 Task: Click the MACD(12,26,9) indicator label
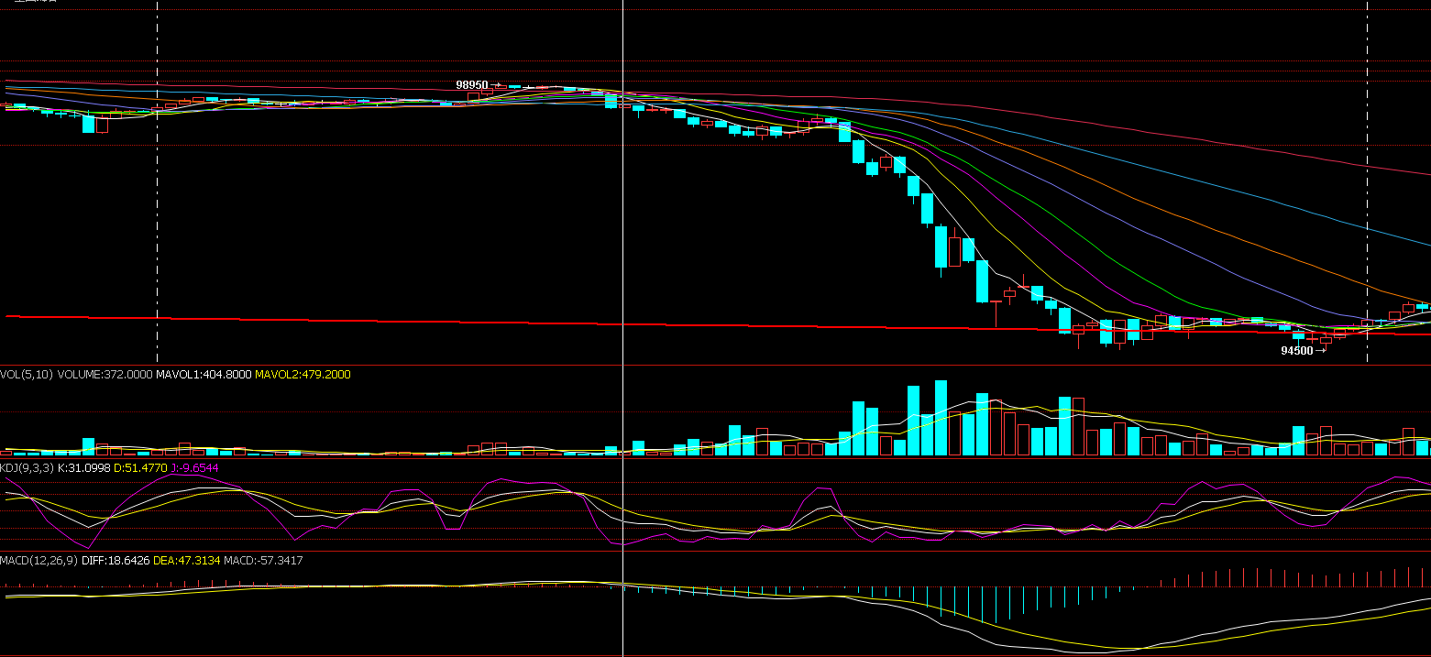pyautogui.click(x=36, y=560)
